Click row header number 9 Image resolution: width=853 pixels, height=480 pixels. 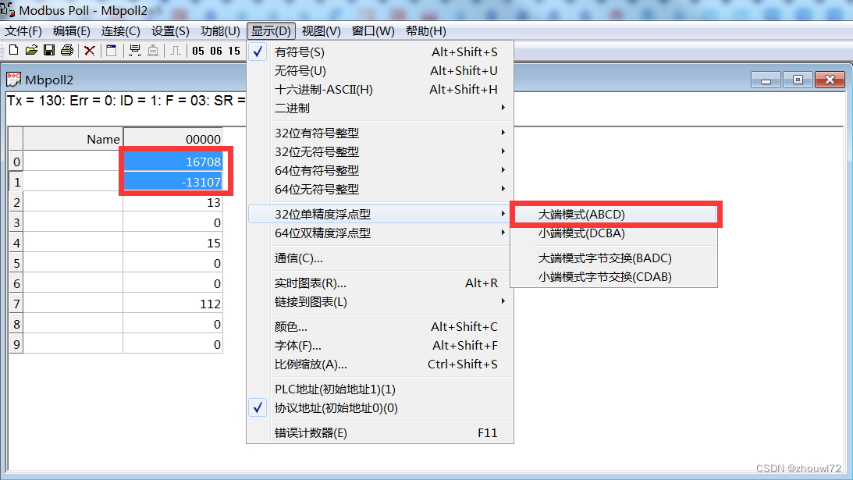pyautogui.click(x=16, y=344)
